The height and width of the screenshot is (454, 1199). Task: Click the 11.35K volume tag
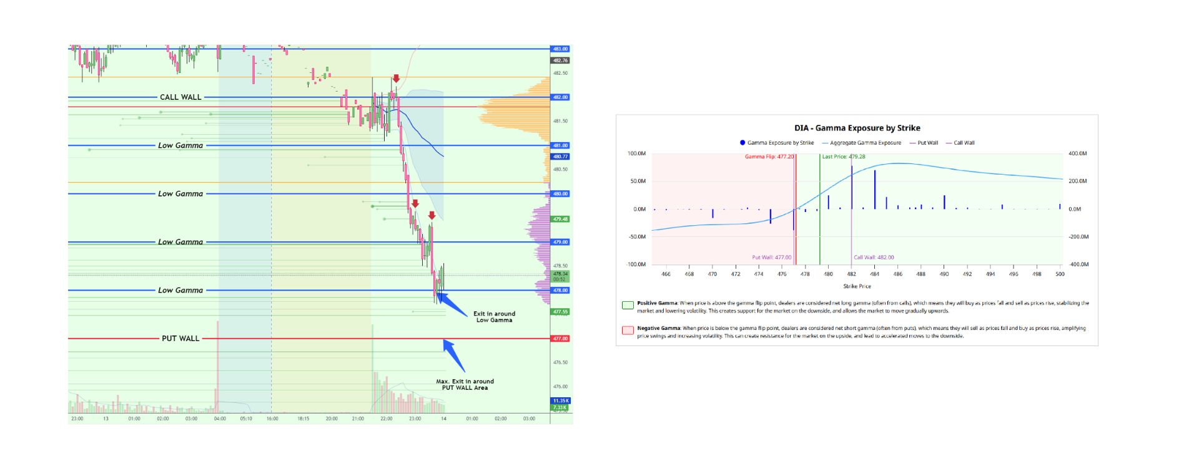click(560, 400)
